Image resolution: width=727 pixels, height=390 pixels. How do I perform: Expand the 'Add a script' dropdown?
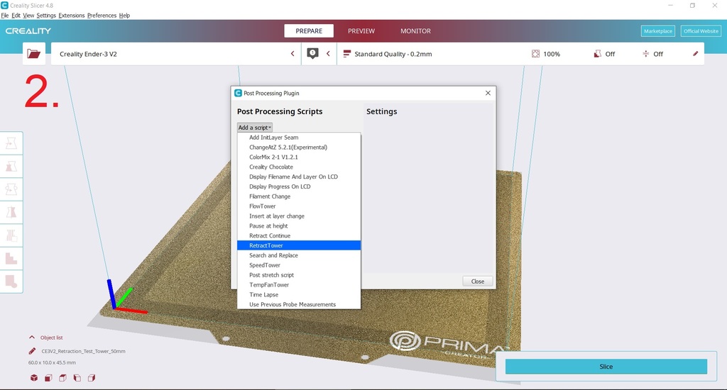[x=255, y=128]
